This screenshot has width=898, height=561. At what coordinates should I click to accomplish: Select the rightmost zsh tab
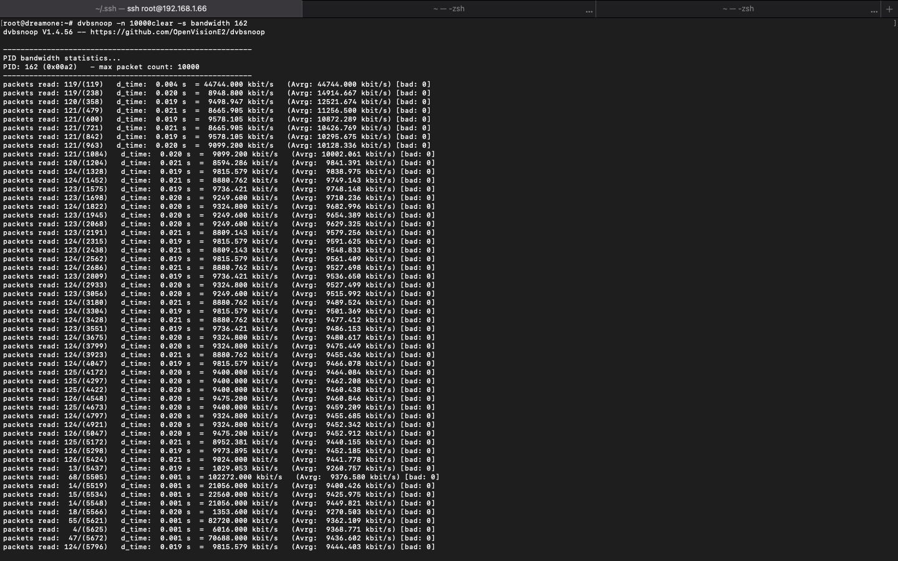pyautogui.click(x=738, y=9)
